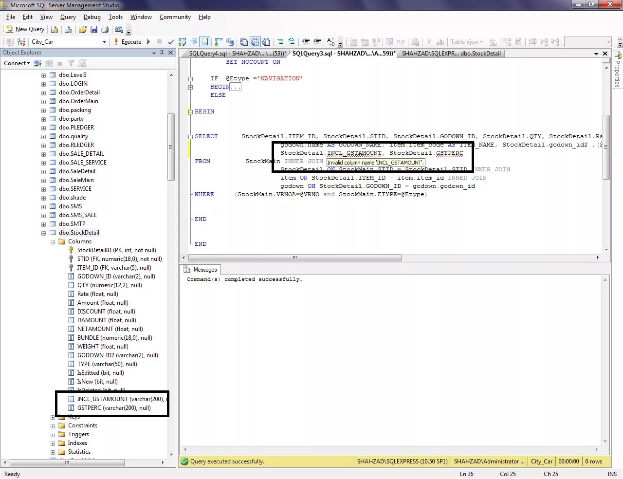Screen dimensions: 623x479
Task: Click the Activity Monitor icon
Action: [x=119, y=29]
